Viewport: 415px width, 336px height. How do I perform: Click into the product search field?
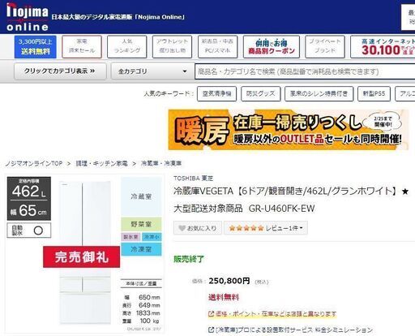[305, 71]
